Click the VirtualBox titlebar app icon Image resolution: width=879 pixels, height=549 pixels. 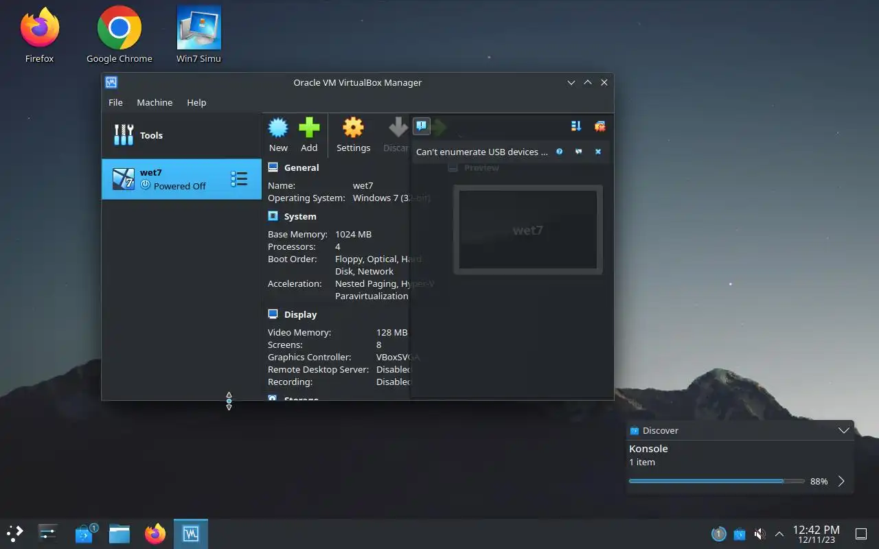tap(111, 82)
